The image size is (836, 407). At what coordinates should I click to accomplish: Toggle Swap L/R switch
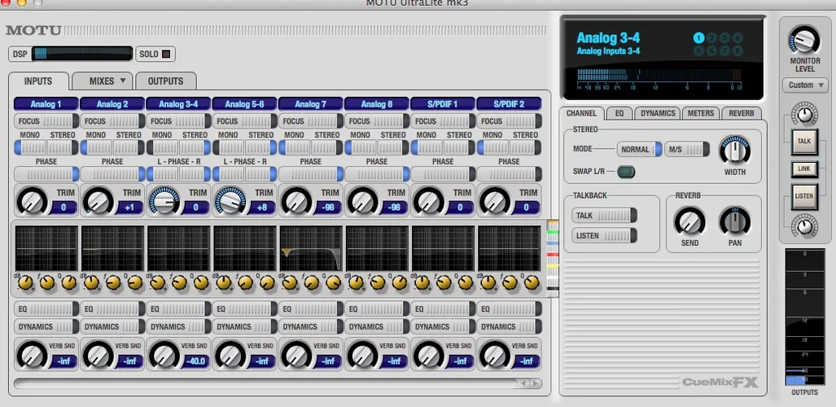(x=626, y=172)
